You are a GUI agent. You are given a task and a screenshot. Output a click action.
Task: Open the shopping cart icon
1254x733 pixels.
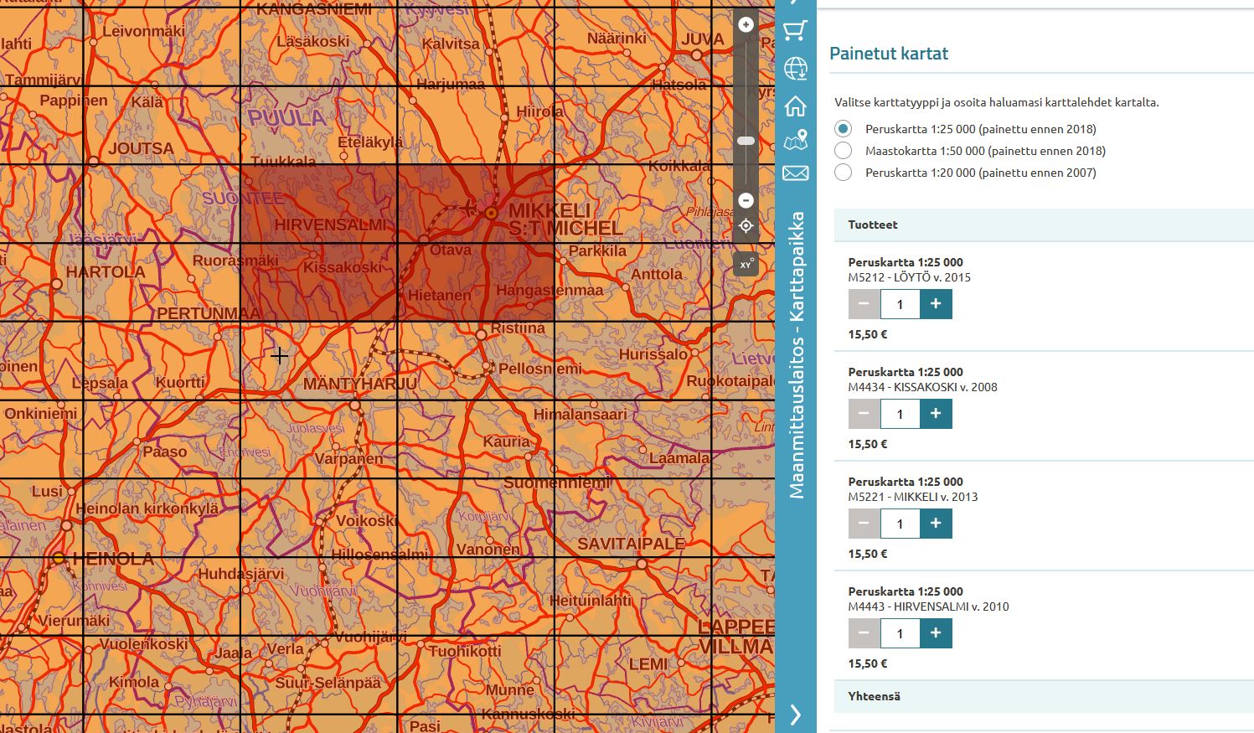pos(795,31)
